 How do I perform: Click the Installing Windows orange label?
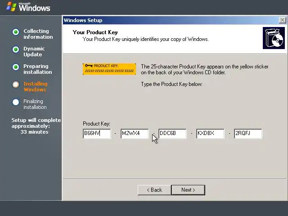pos(36,86)
